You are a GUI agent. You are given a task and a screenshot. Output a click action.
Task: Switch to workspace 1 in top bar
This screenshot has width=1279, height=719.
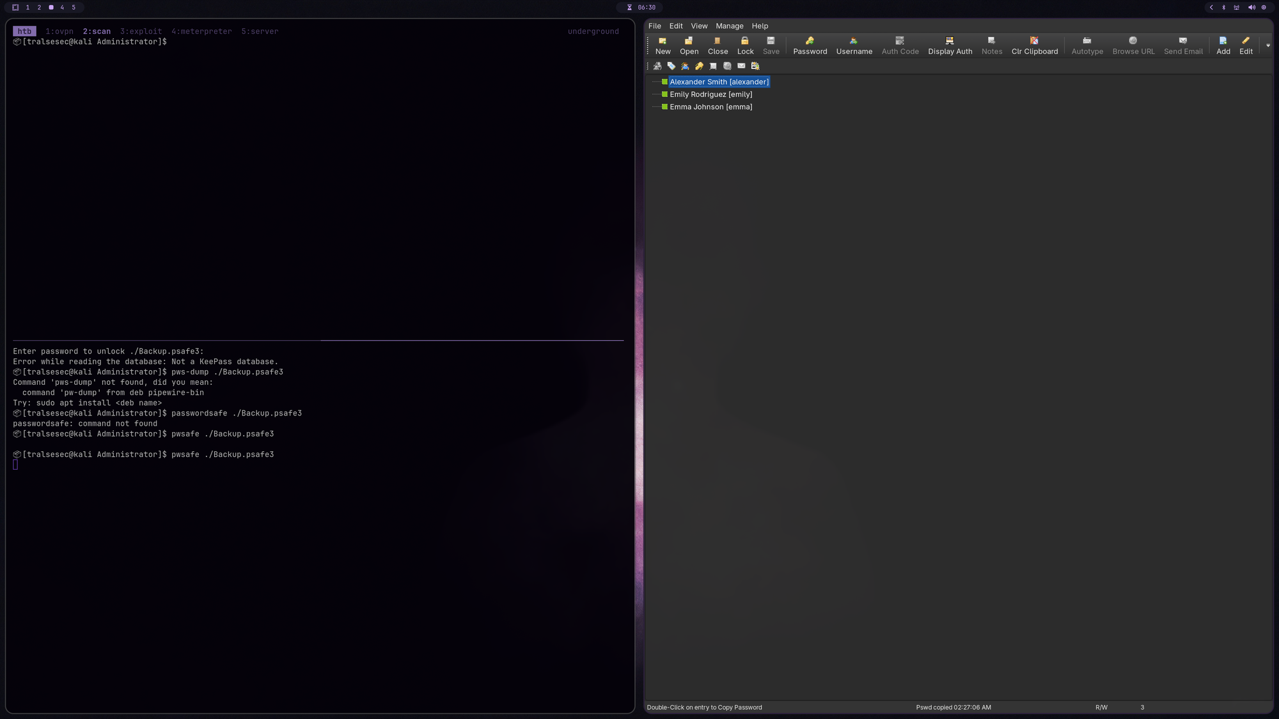[x=27, y=8]
